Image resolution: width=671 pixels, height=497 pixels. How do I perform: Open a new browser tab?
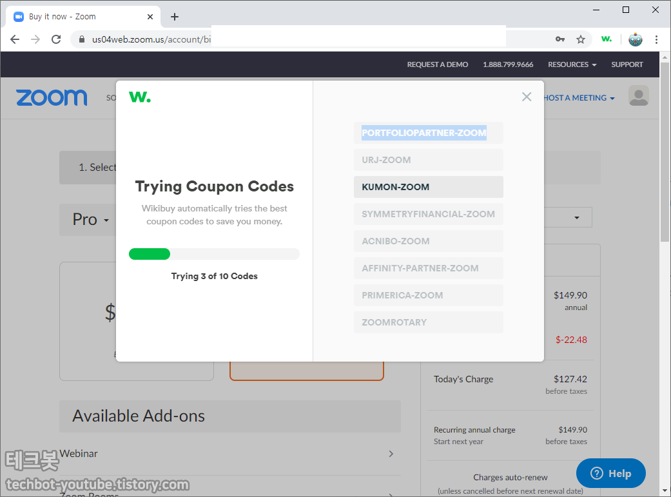point(174,17)
